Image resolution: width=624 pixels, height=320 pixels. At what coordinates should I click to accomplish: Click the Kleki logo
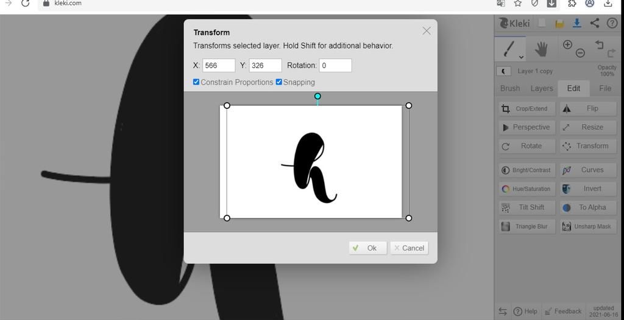(514, 23)
